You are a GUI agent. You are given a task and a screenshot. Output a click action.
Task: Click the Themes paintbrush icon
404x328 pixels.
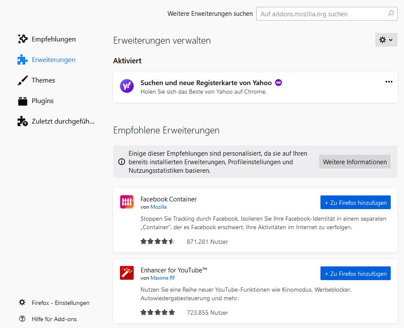click(x=23, y=80)
